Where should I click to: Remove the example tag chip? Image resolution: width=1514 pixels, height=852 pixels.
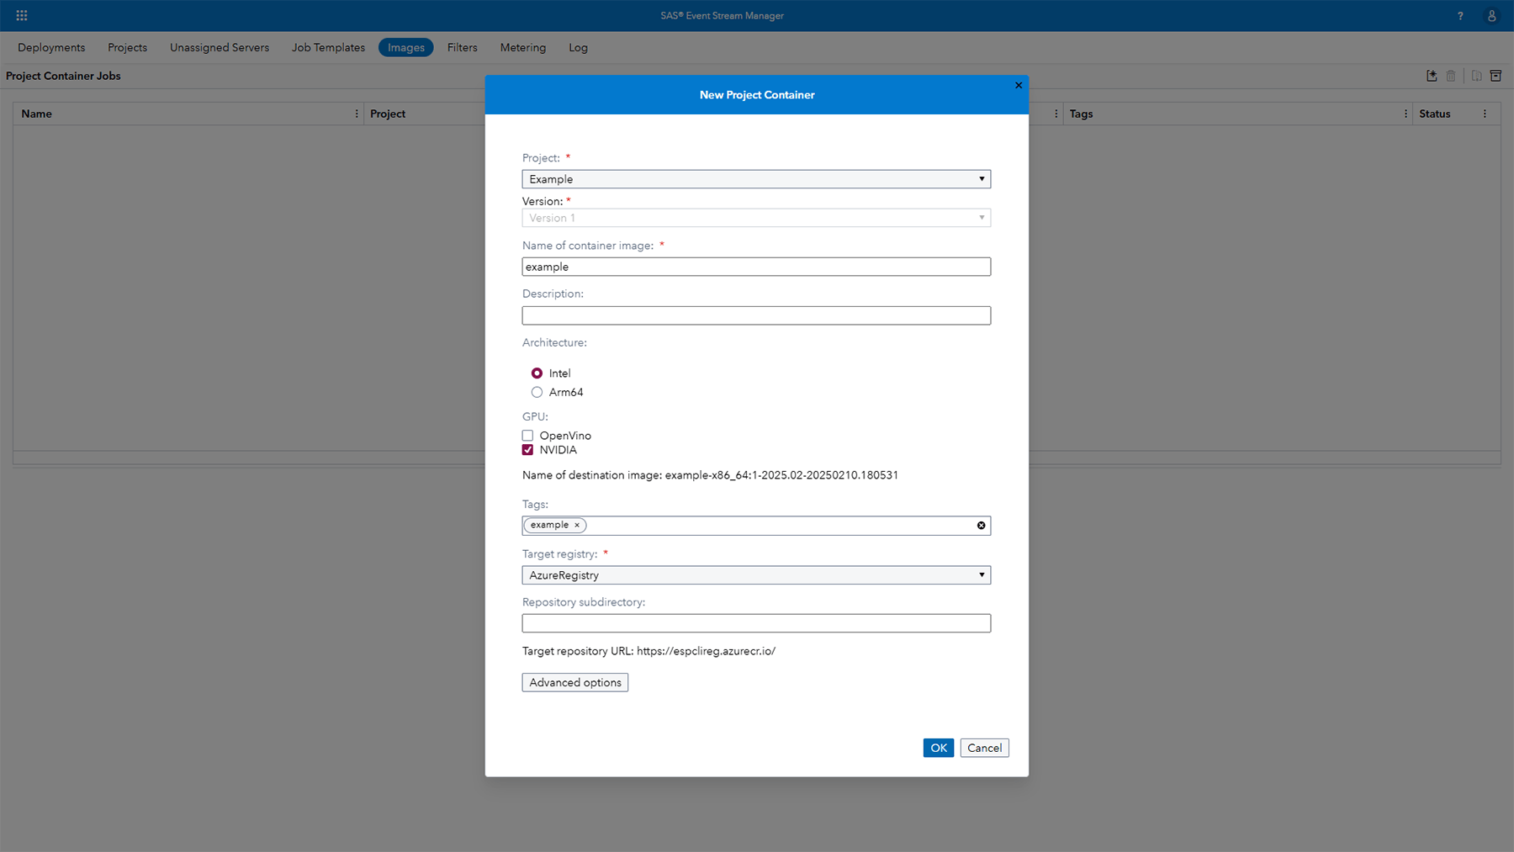(x=577, y=525)
